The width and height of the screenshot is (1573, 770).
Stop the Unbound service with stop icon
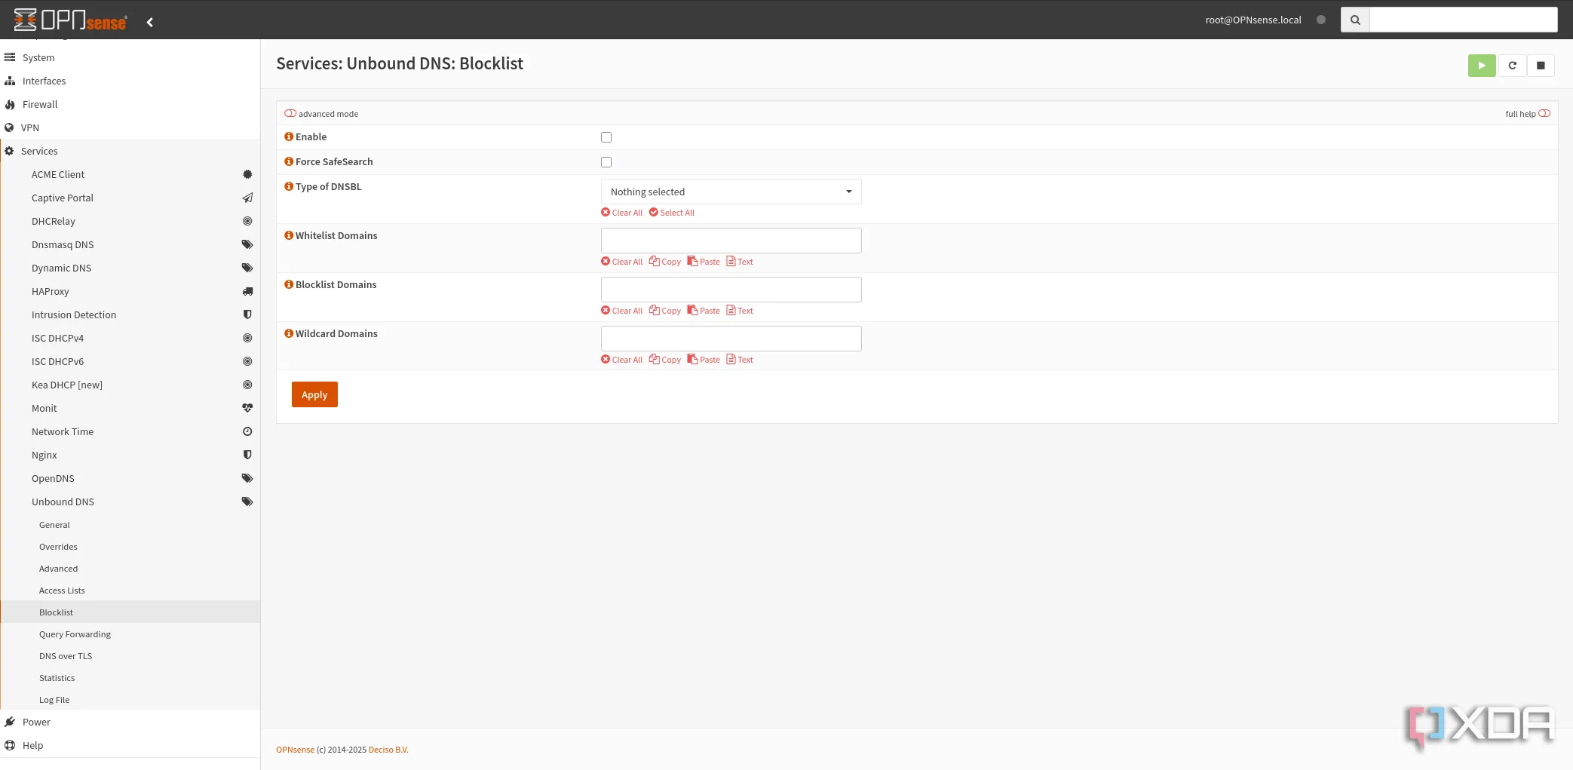[x=1541, y=66]
